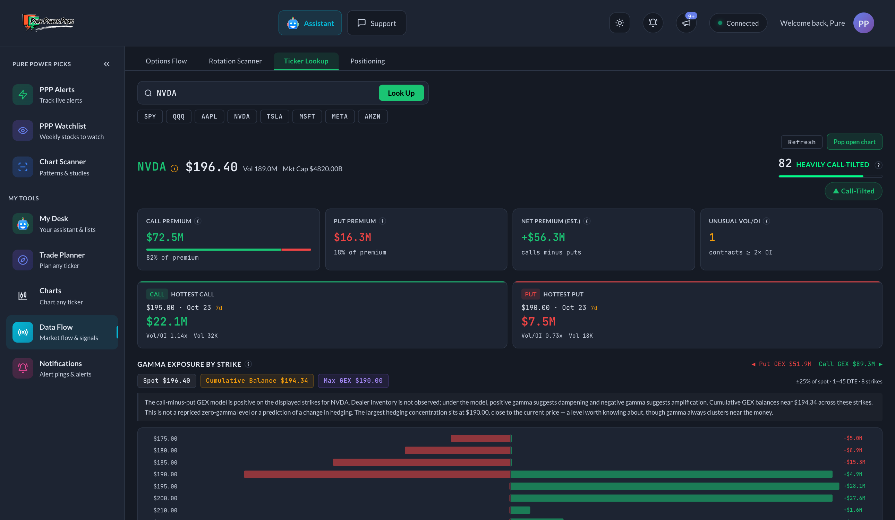Click the Cumulative Balance $194.34 chip
The image size is (895, 520).
click(257, 381)
